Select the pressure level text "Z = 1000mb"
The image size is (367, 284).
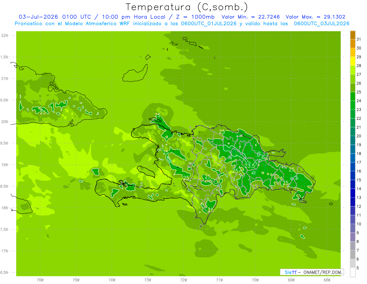coord(195,17)
